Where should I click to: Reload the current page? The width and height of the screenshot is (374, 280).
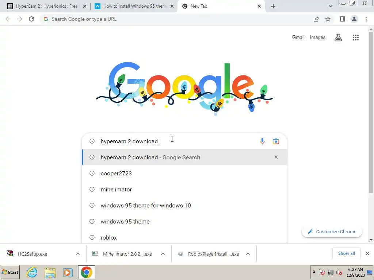(x=31, y=19)
